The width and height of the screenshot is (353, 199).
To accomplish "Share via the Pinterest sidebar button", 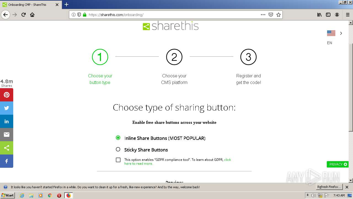I will [7, 95].
